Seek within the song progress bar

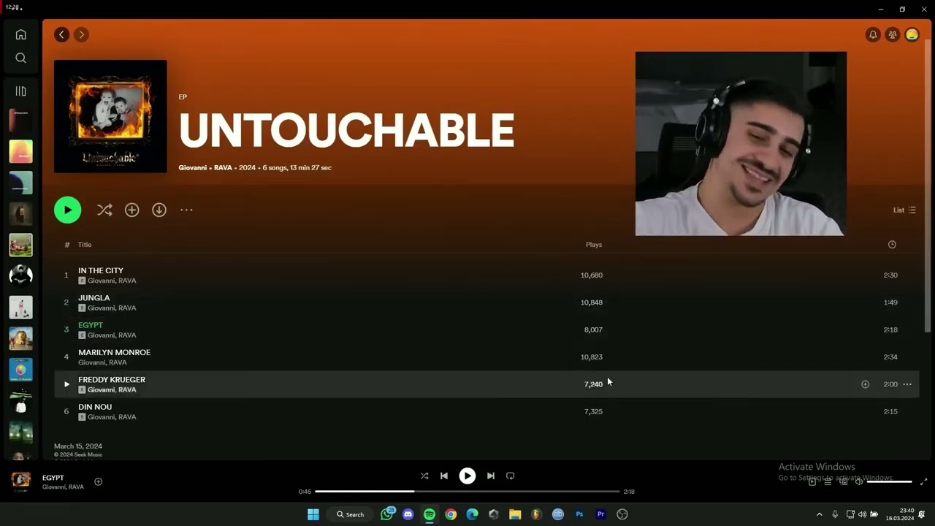point(467,492)
